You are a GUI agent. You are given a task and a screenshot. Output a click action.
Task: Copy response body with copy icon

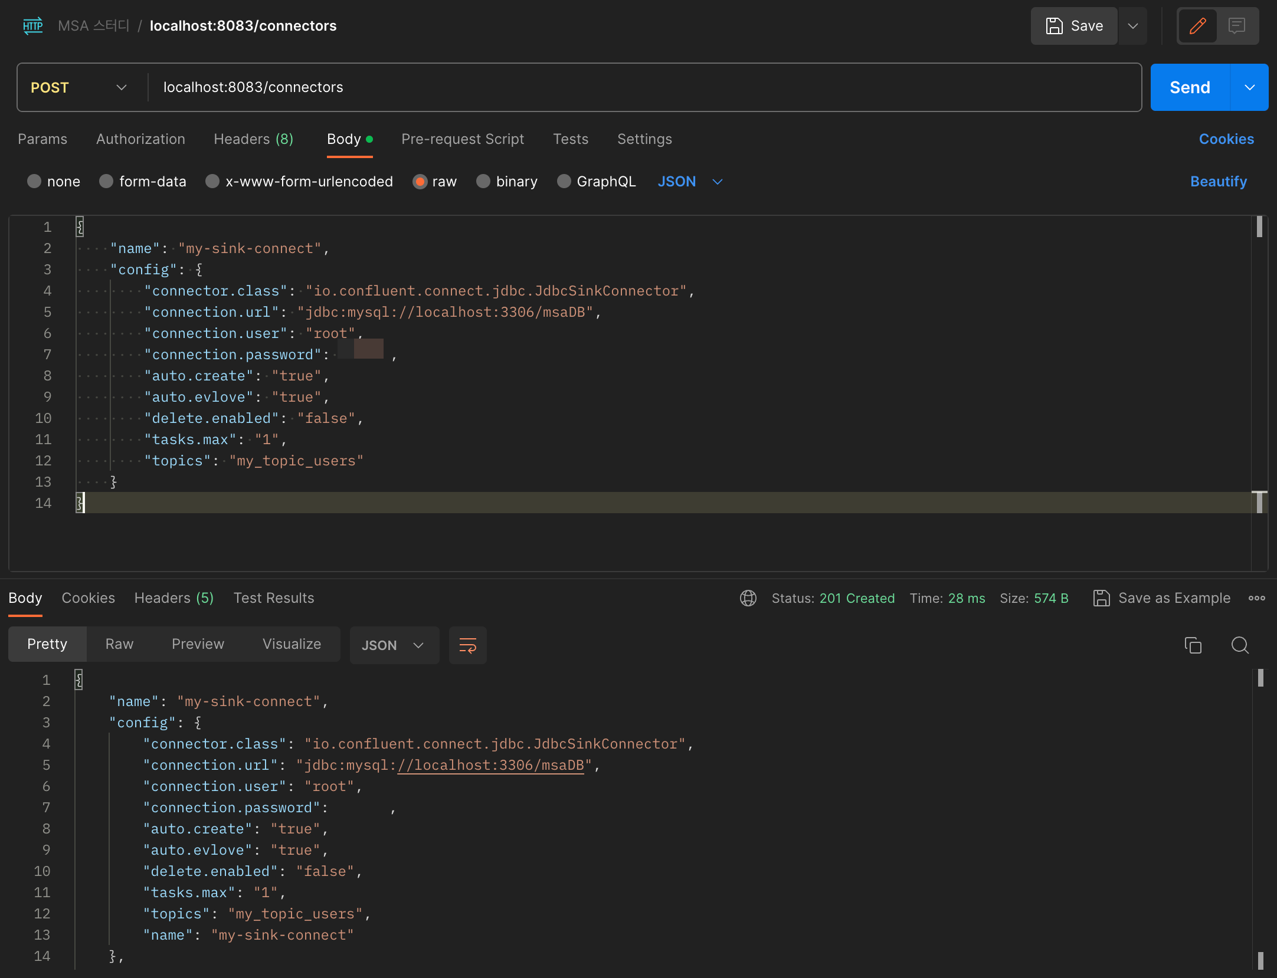click(x=1193, y=645)
